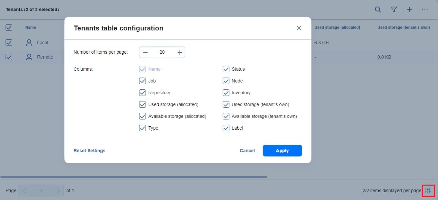Open the tenants filter icon
Image resolution: width=438 pixels, height=200 pixels.
(394, 9)
